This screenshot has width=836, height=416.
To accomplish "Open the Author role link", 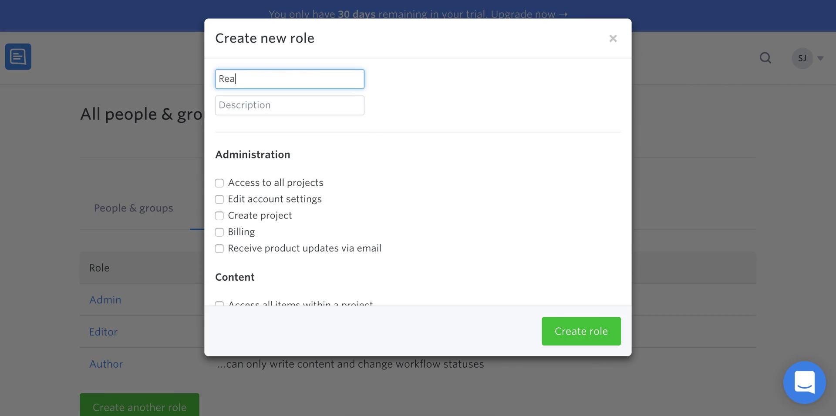I will point(106,364).
